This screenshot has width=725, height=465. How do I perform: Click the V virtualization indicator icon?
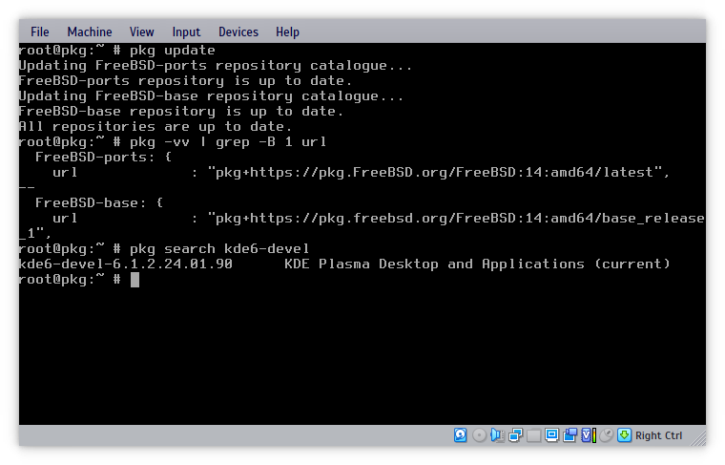pos(588,435)
